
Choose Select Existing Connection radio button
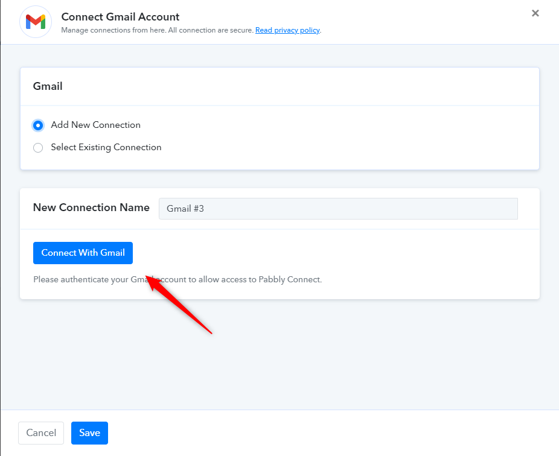[38, 148]
